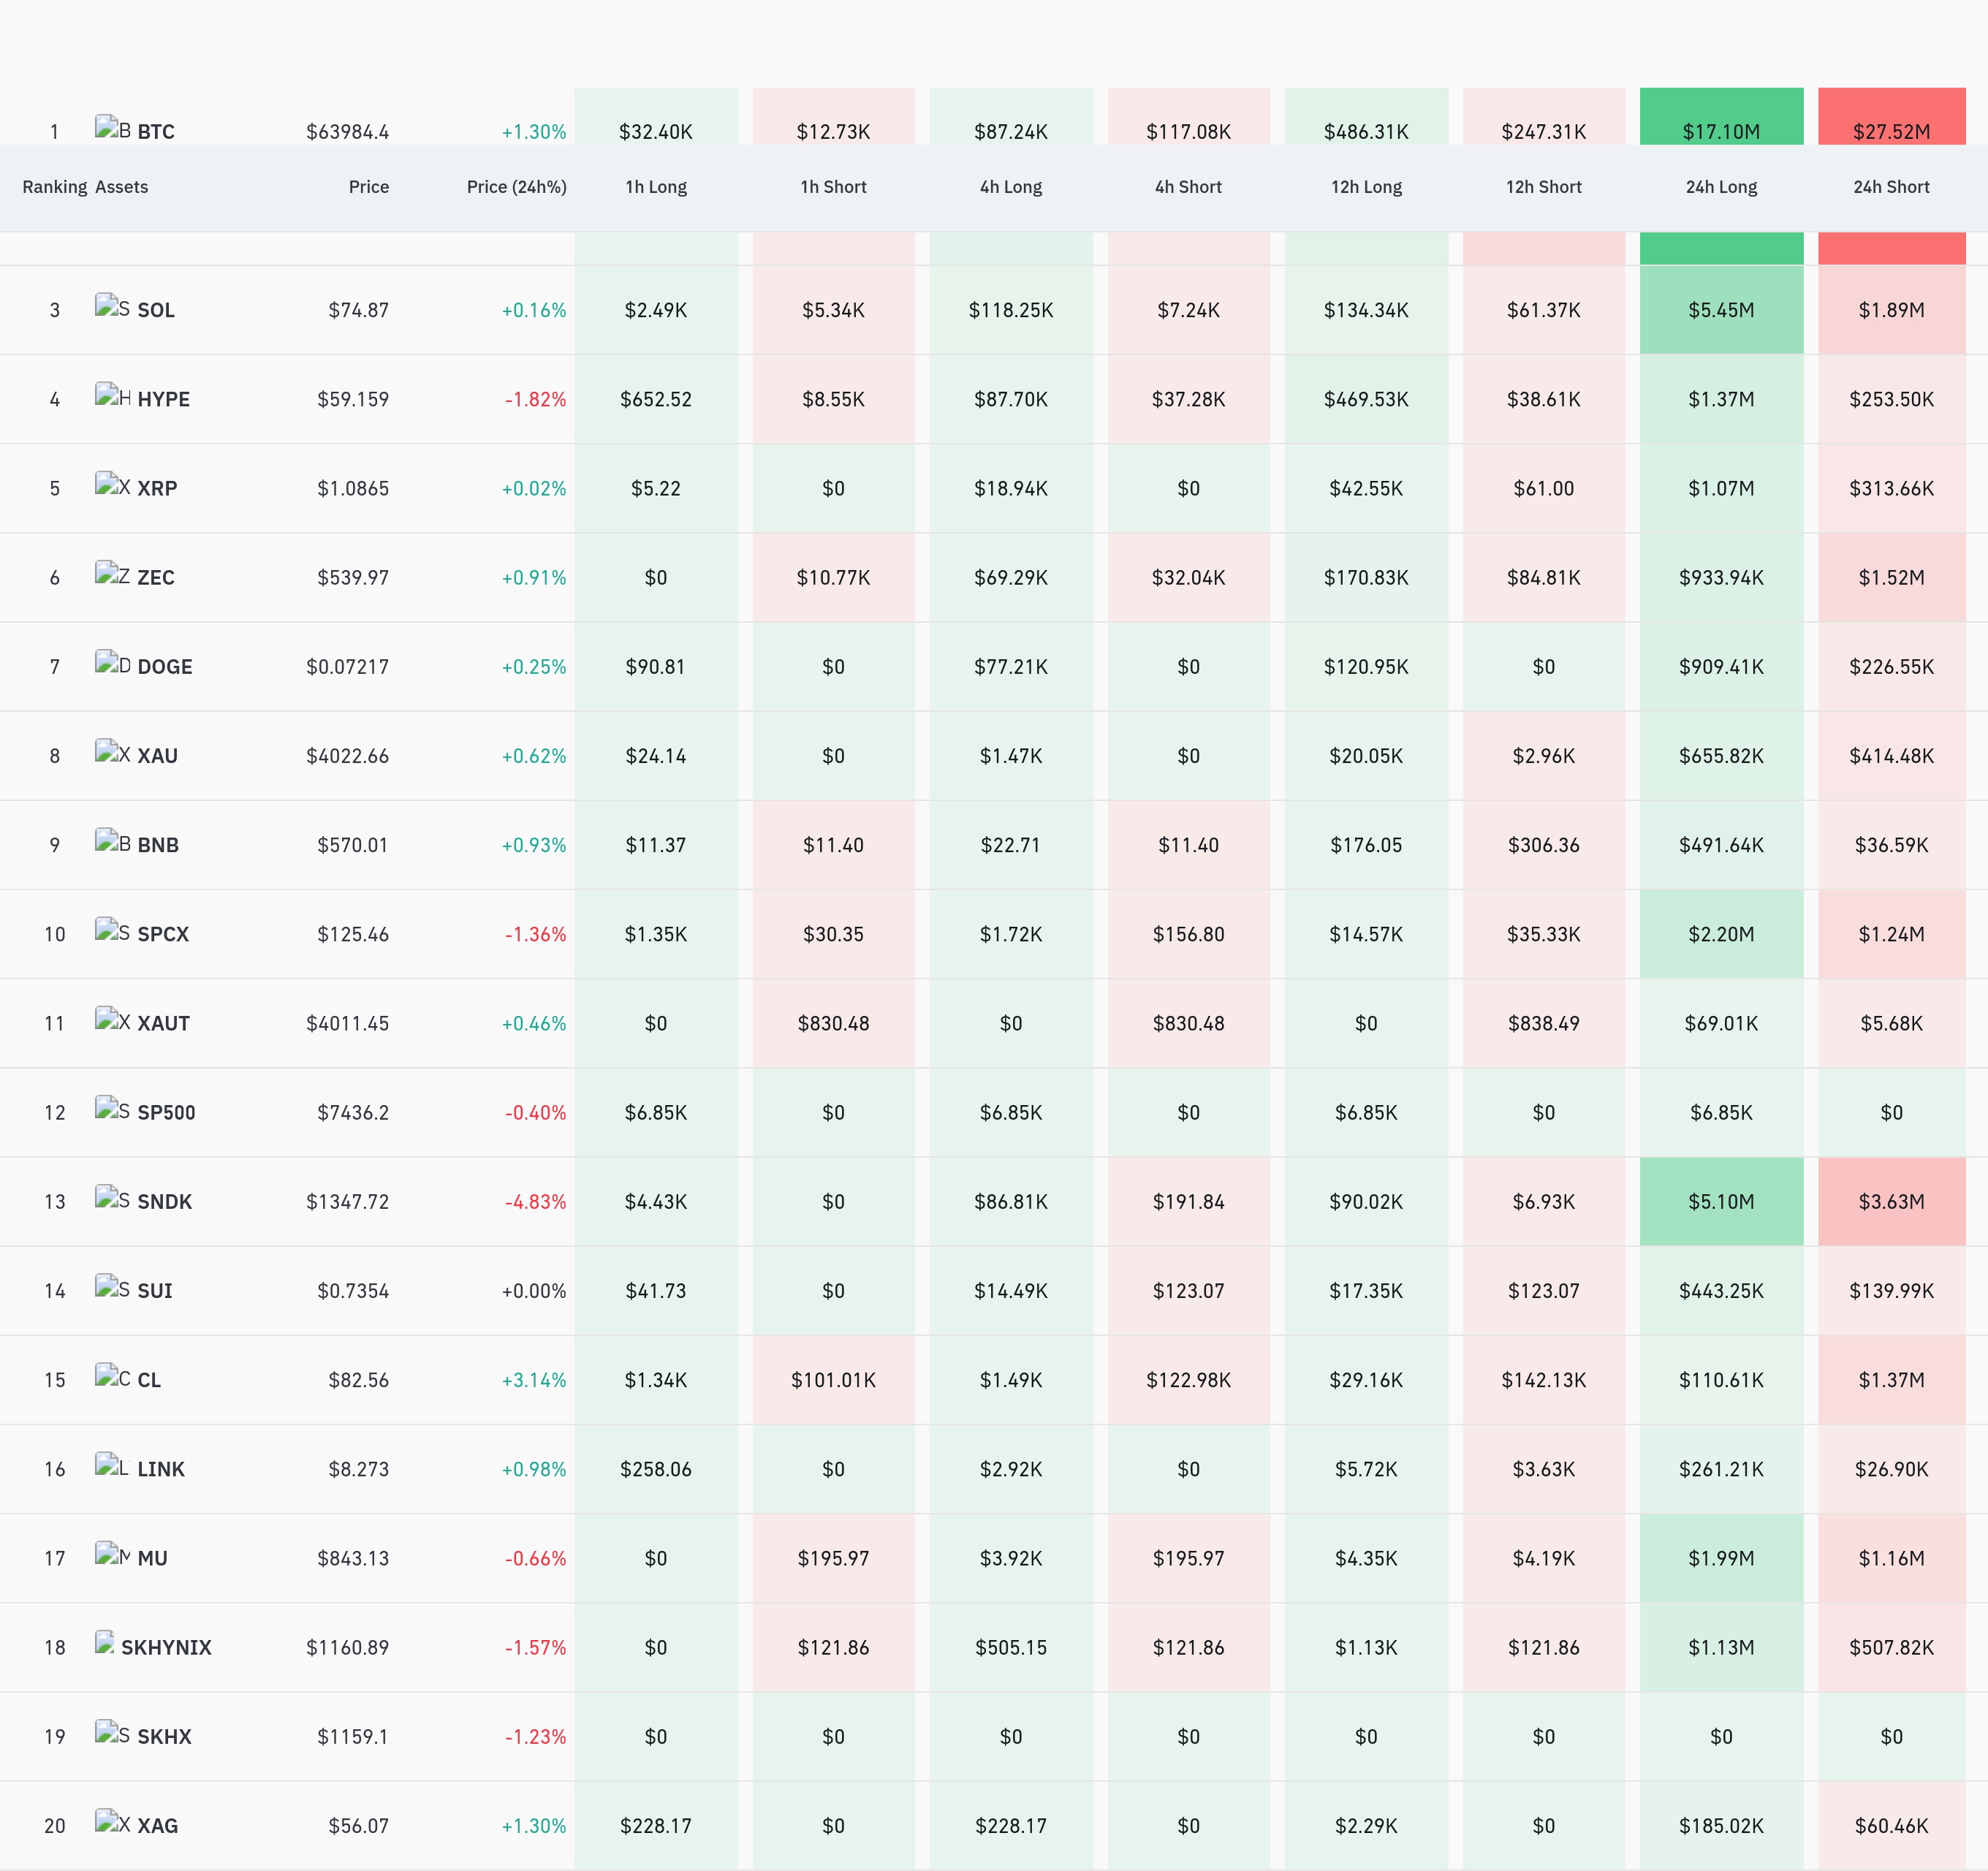Sort by 24h Long column header
Image resolution: width=1988 pixels, height=1871 pixels.
[x=1721, y=187]
